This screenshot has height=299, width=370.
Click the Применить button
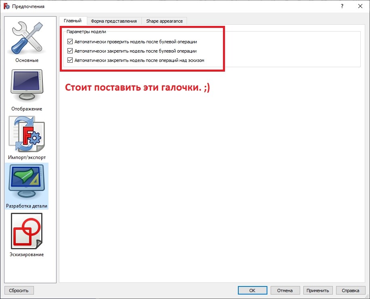[317, 291]
